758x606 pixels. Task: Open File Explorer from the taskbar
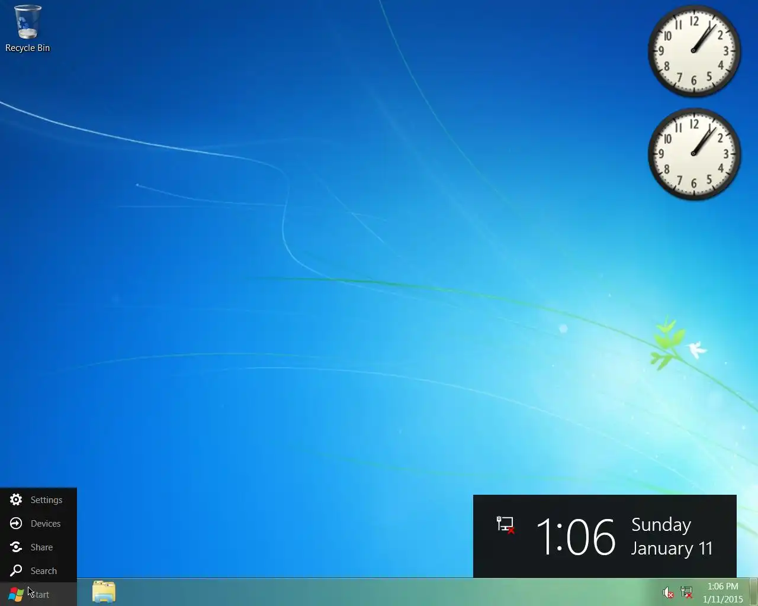pyautogui.click(x=104, y=592)
